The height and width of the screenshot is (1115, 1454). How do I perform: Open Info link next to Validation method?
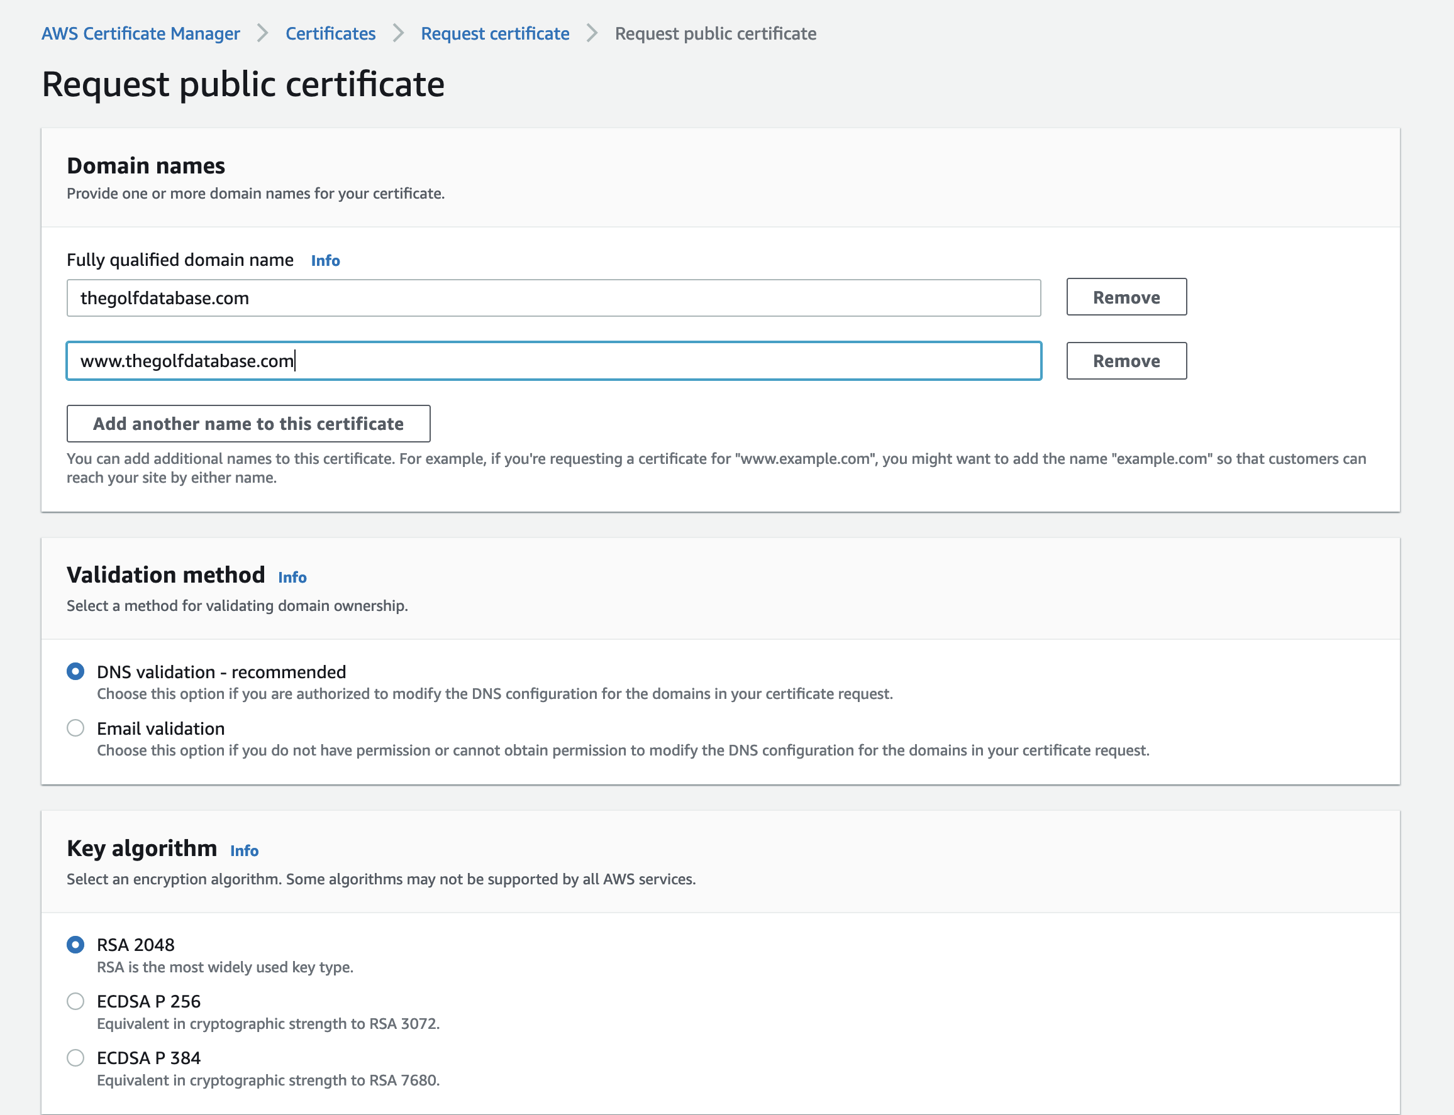coord(292,577)
